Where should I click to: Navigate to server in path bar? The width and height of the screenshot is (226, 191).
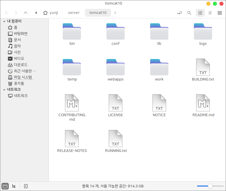(74, 13)
